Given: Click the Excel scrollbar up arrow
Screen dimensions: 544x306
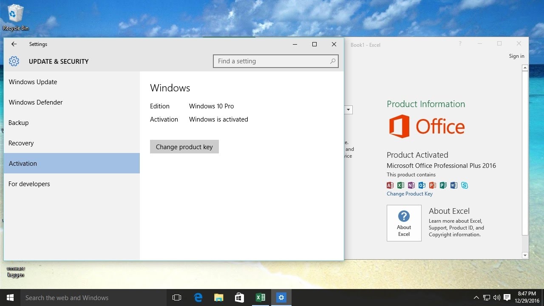Looking at the screenshot, I should [525, 68].
